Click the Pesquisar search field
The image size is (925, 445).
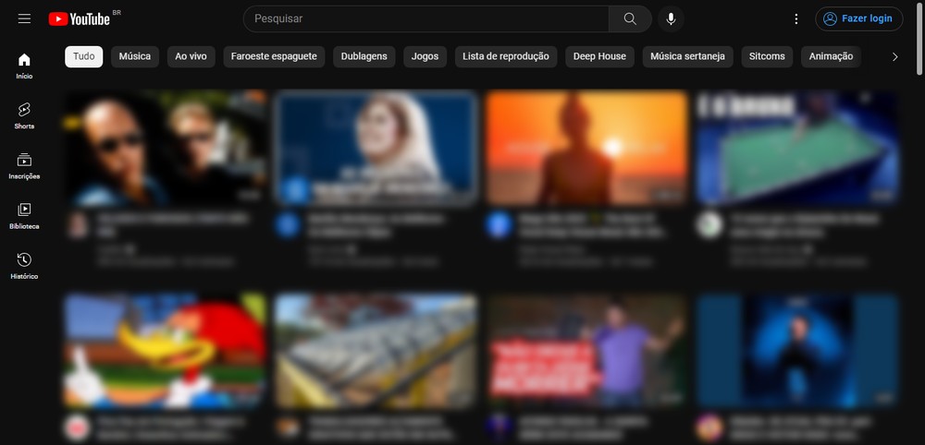(x=425, y=18)
